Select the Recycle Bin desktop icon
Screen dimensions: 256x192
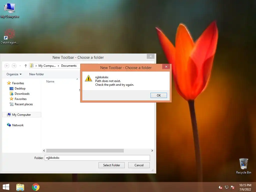click(x=243, y=166)
